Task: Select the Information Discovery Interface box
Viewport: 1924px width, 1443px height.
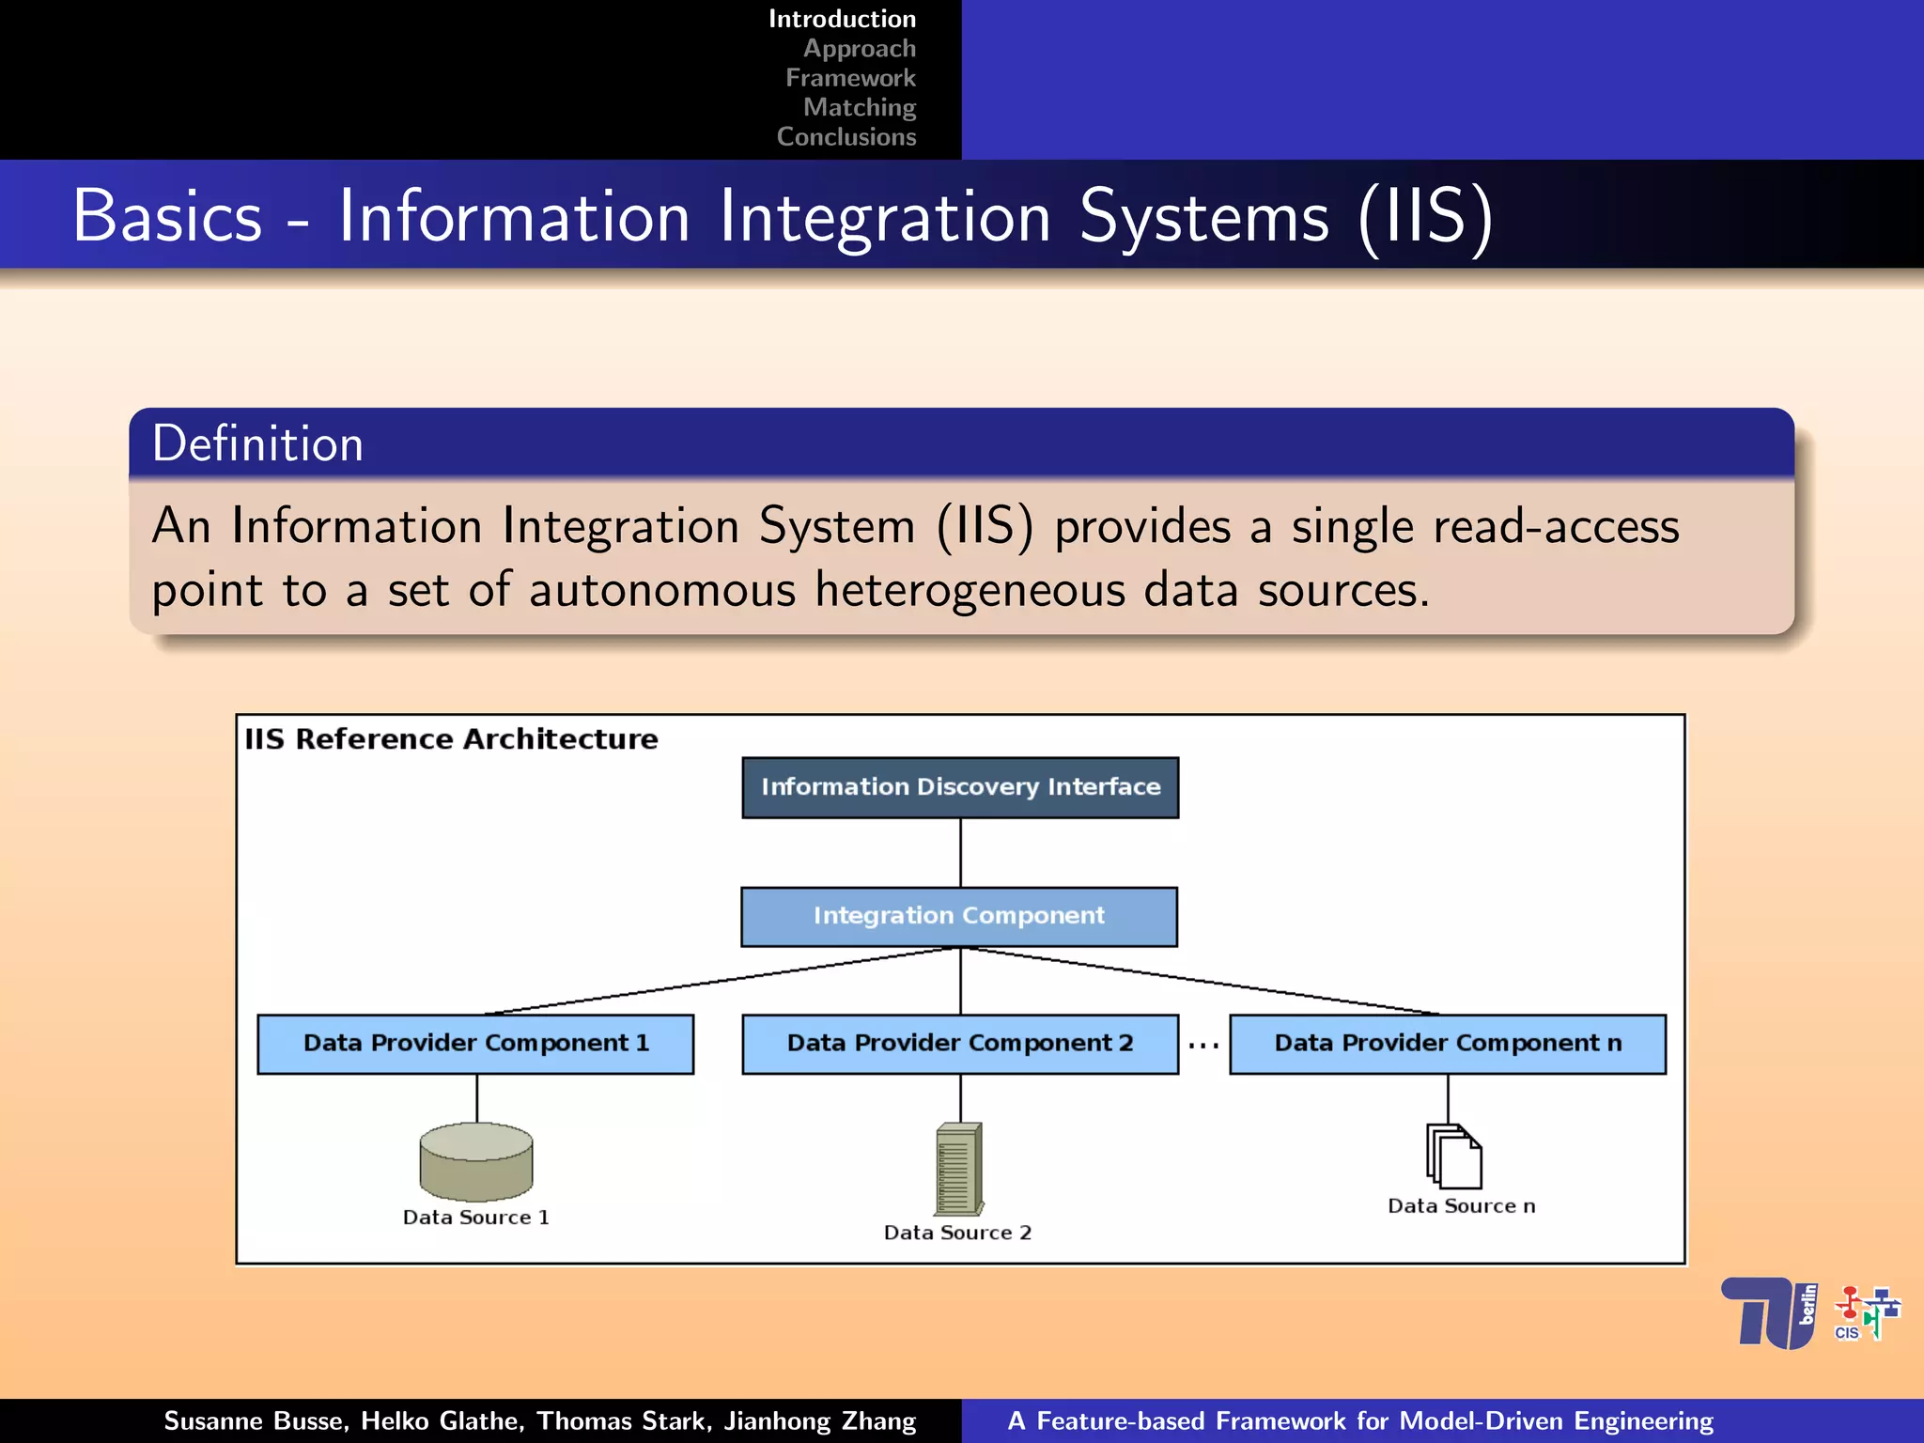Action: 960,787
